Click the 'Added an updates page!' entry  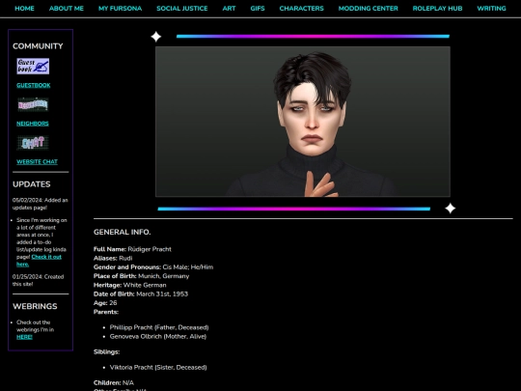40,204
